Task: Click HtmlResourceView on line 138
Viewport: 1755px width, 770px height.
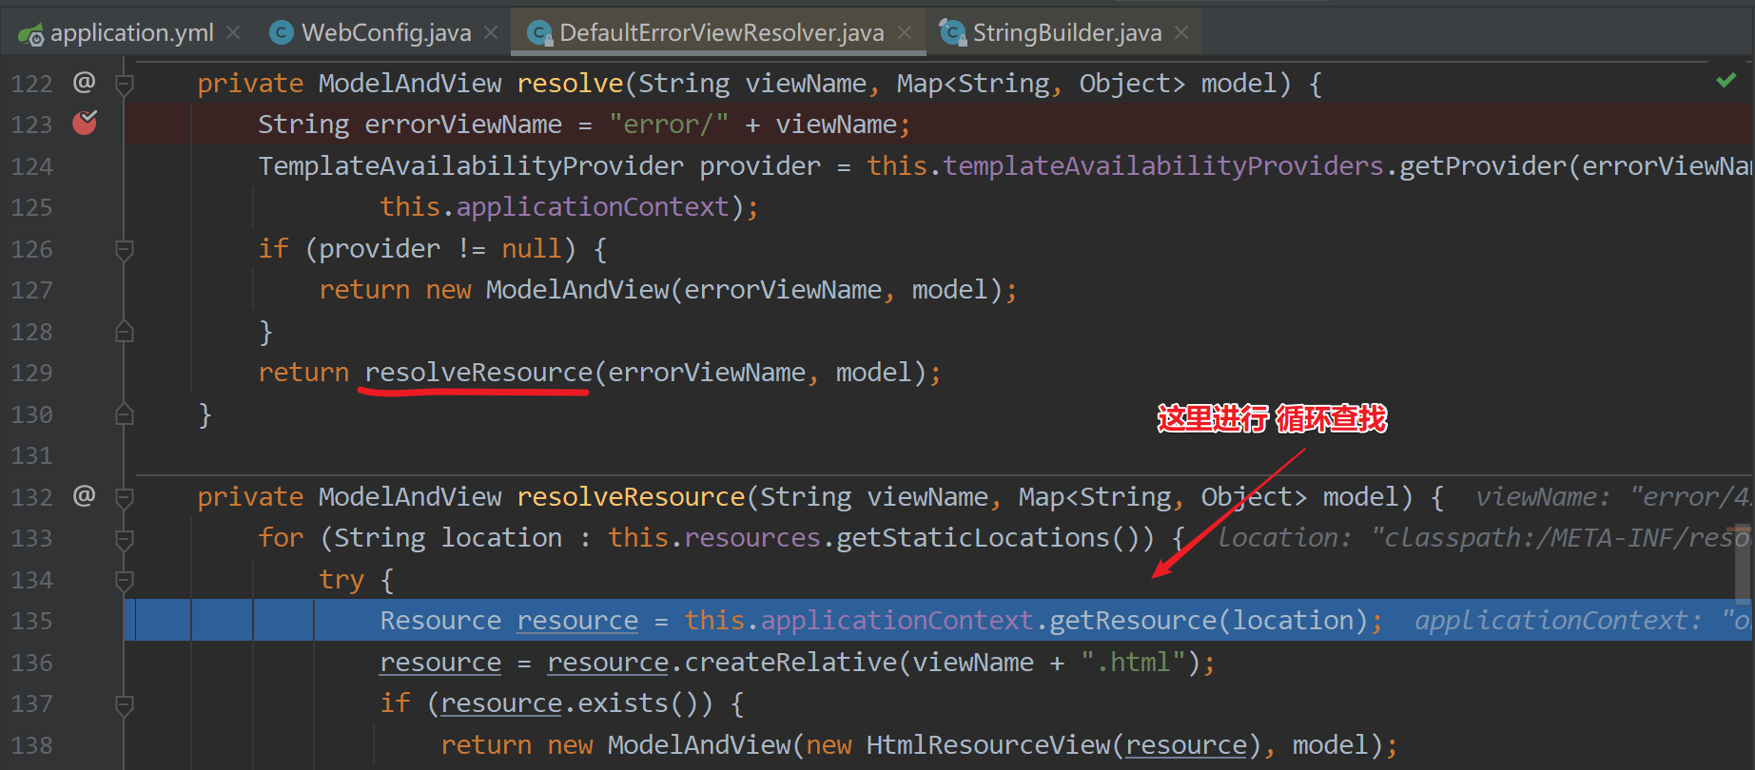Action: pos(988,745)
